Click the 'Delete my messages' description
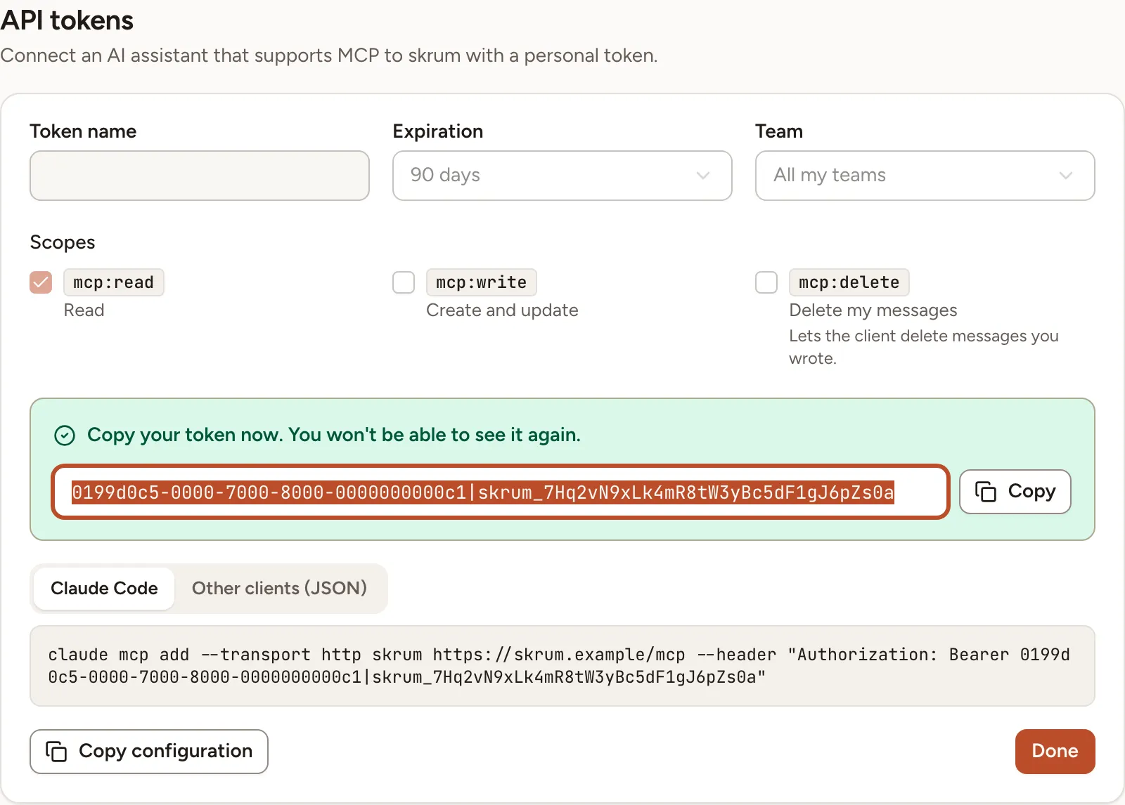This screenshot has width=1125, height=805. (873, 310)
